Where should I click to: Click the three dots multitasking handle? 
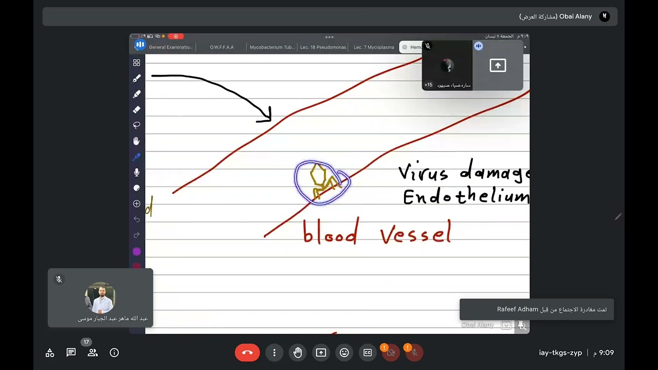point(330,37)
